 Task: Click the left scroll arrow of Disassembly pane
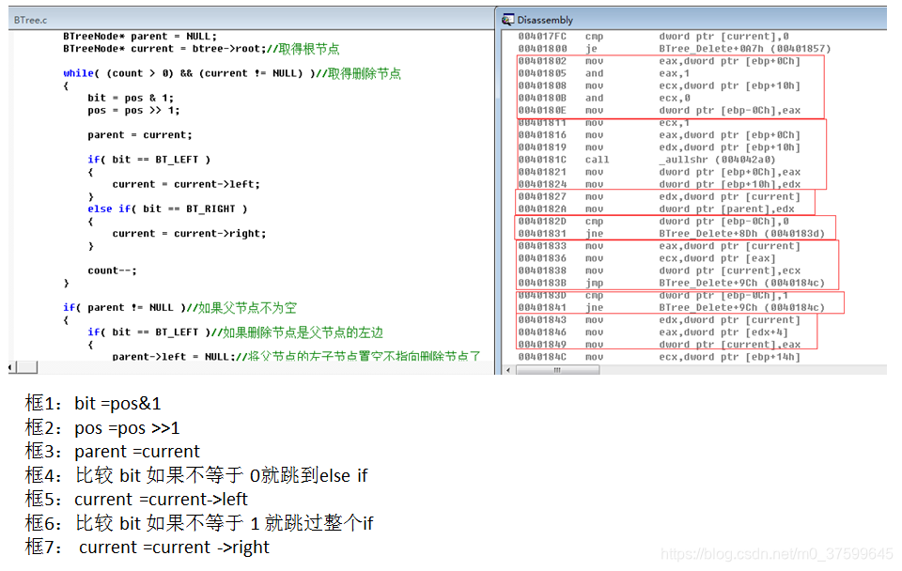508,370
